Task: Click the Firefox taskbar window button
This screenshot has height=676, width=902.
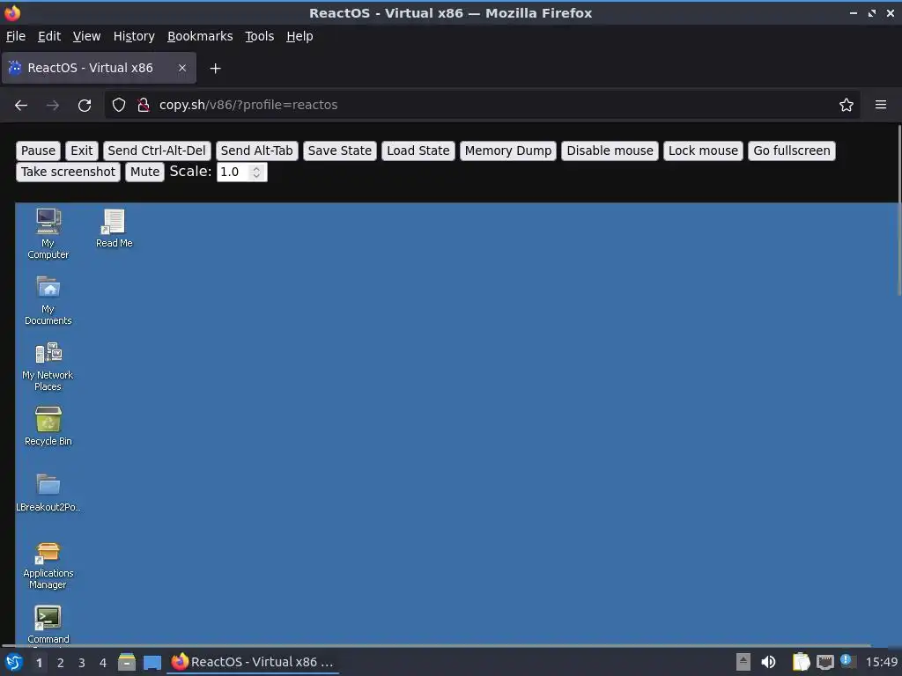Action: pos(253,662)
